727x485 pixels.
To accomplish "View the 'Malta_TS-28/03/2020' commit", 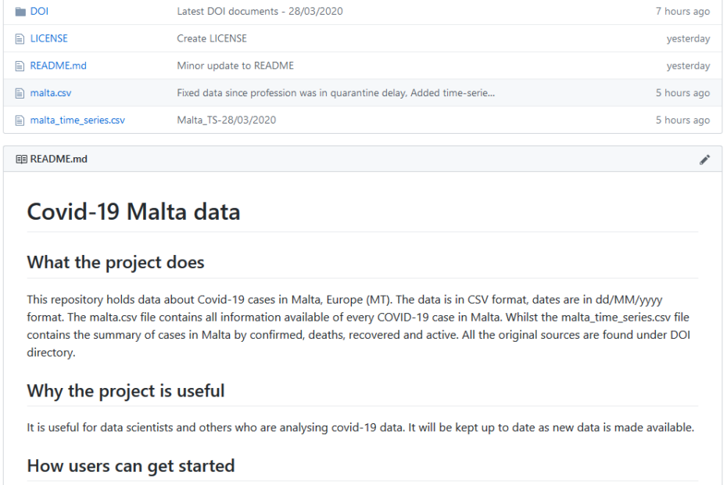I will [227, 120].
